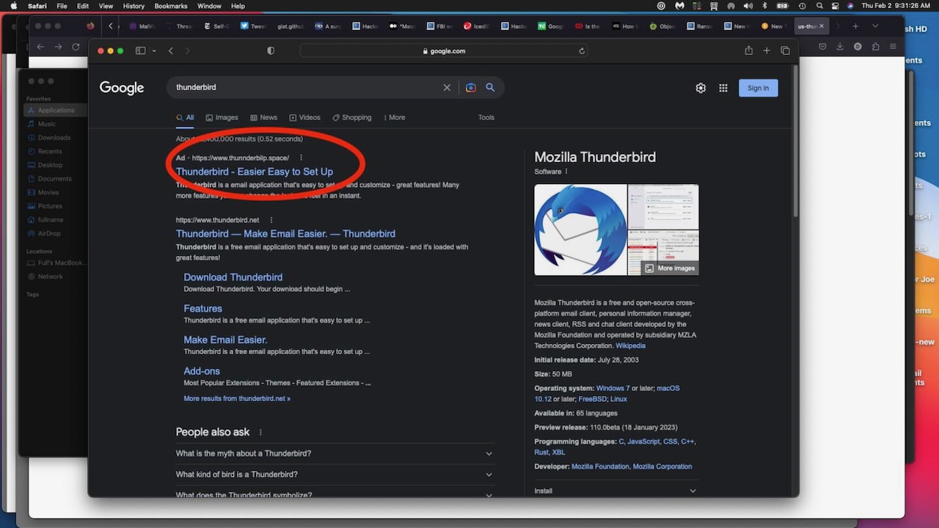
Task: Clear the thunderbird search query
Action: click(x=447, y=87)
